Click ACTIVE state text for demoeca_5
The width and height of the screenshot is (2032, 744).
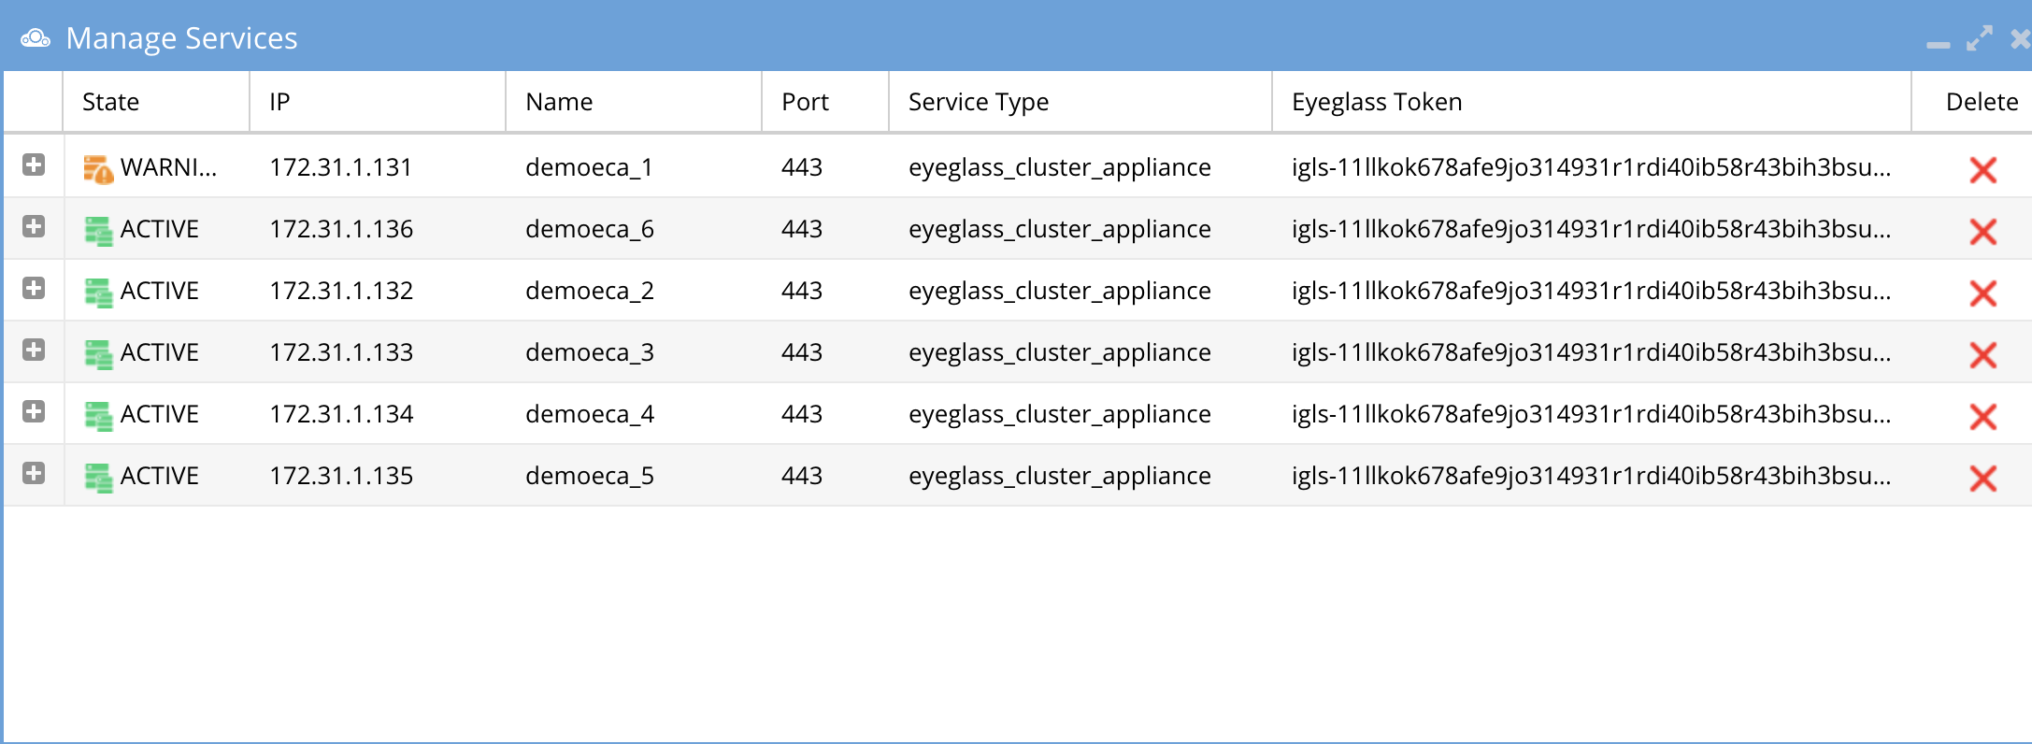pyautogui.click(x=160, y=476)
